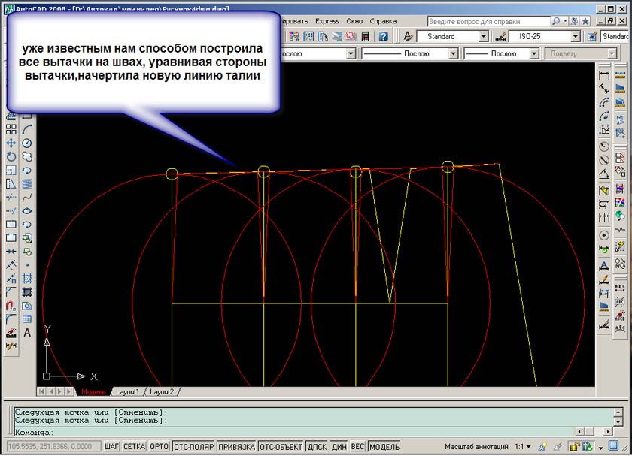
Task: Click the Help question mark icon
Action: 383,36
